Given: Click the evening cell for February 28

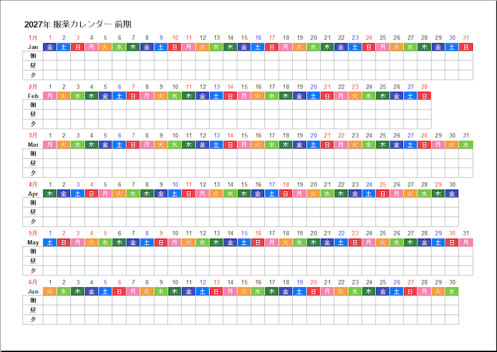Looking at the screenshot, I should click(x=424, y=124).
